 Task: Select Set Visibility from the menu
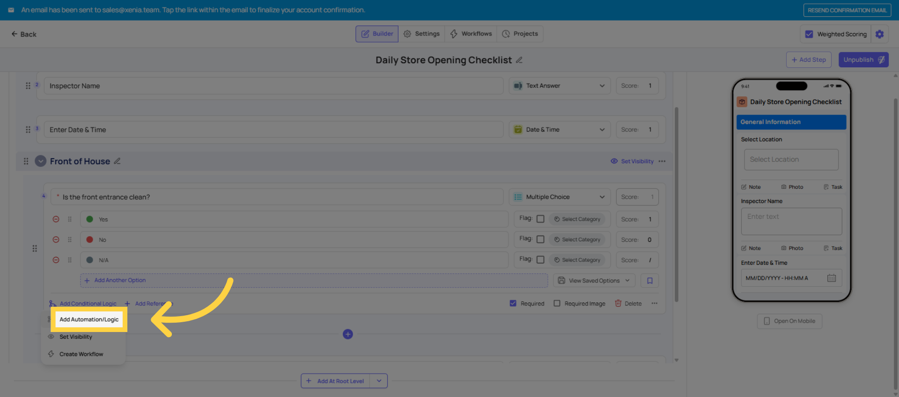(76, 337)
